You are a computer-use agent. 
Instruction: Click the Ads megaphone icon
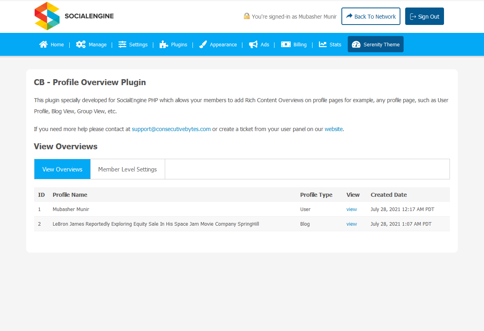(253, 44)
